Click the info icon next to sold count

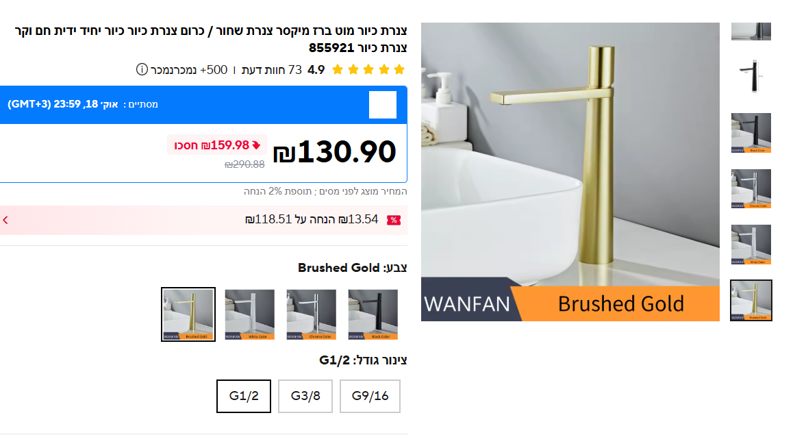coord(142,69)
